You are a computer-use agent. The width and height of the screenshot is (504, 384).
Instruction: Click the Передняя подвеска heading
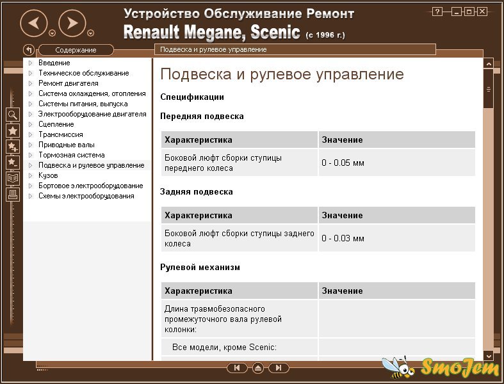point(202,116)
